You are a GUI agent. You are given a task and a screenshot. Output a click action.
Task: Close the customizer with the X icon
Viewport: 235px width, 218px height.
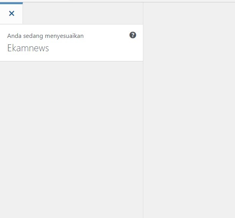(x=11, y=13)
